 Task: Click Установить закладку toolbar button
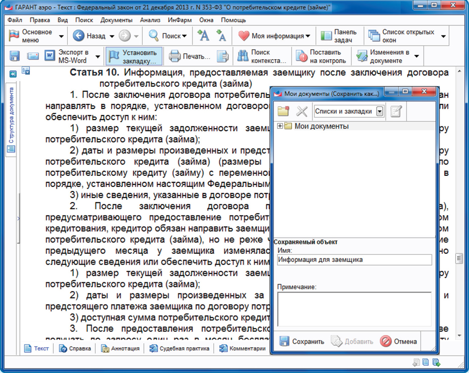134,56
